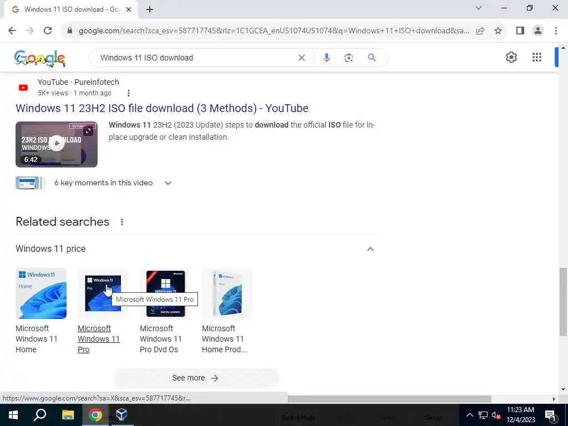Open clock showing 11:23 AM
Screen dimensions: 568x426
click(x=520, y=415)
